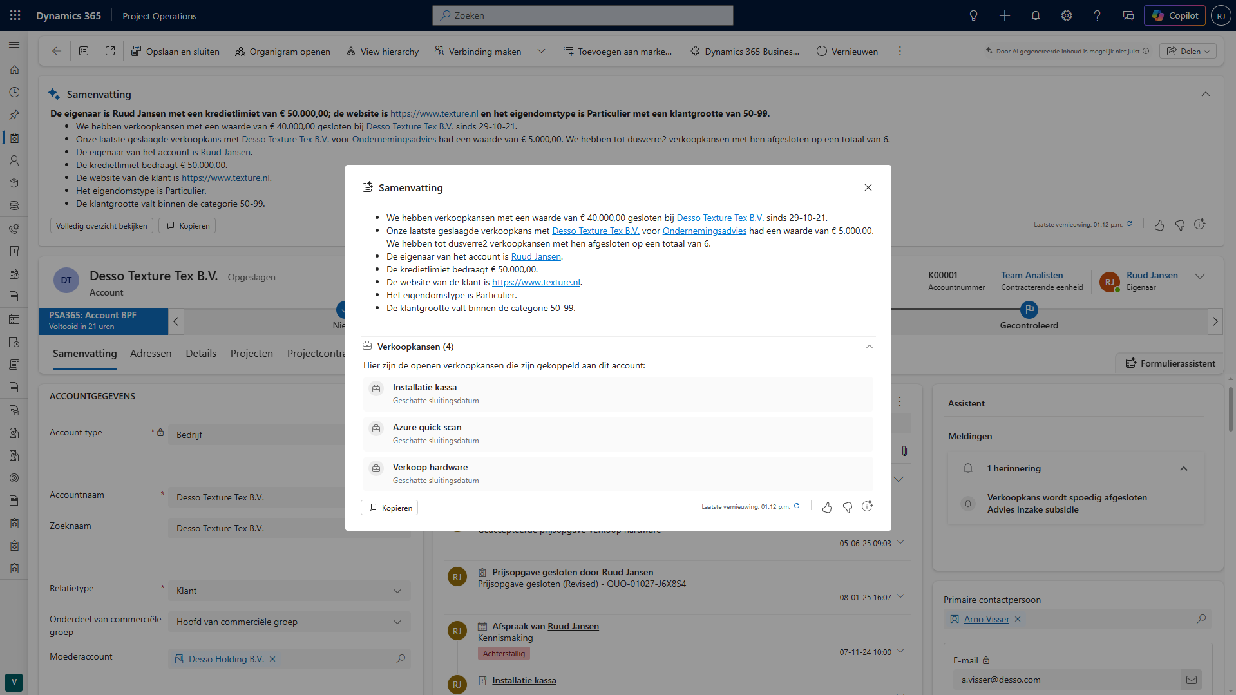Open the Copilot pane

point(1175,15)
